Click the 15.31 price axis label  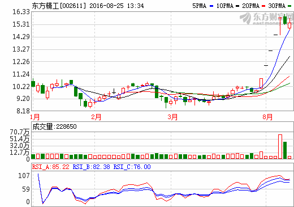pyautogui.click(x=21, y=24)
